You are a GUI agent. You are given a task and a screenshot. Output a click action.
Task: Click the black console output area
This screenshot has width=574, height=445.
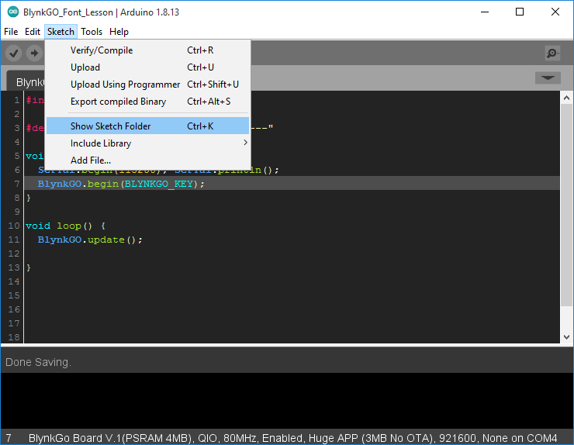[x=287, y=401]
